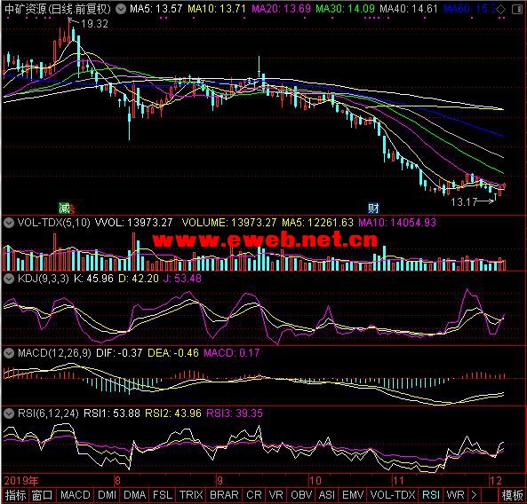Click the MA40: 14.61 label
This screenshot has width=527, height=504.
pyautogui.click(x=408, y=9)
